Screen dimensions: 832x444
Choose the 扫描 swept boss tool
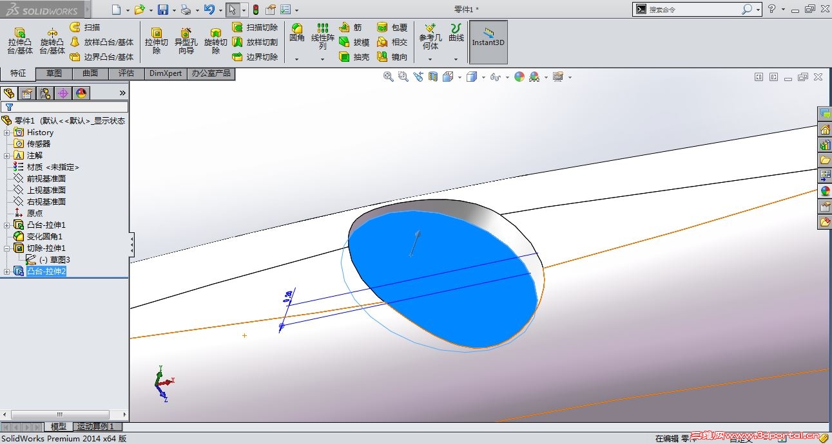point(85,27)
